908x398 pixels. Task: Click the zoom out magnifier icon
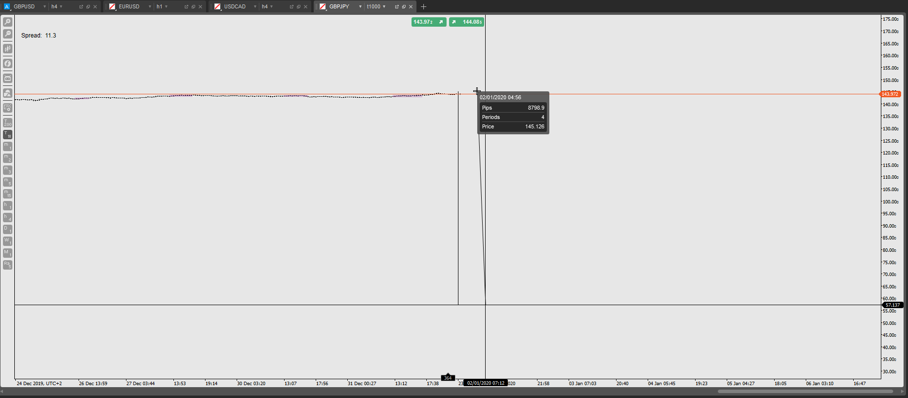(7, 34)
